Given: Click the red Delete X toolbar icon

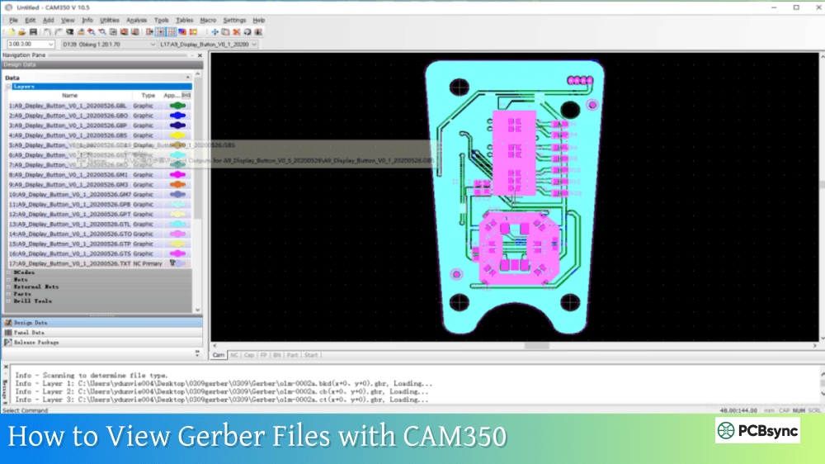Looking at the screenshot, I should tap(236, 31).
